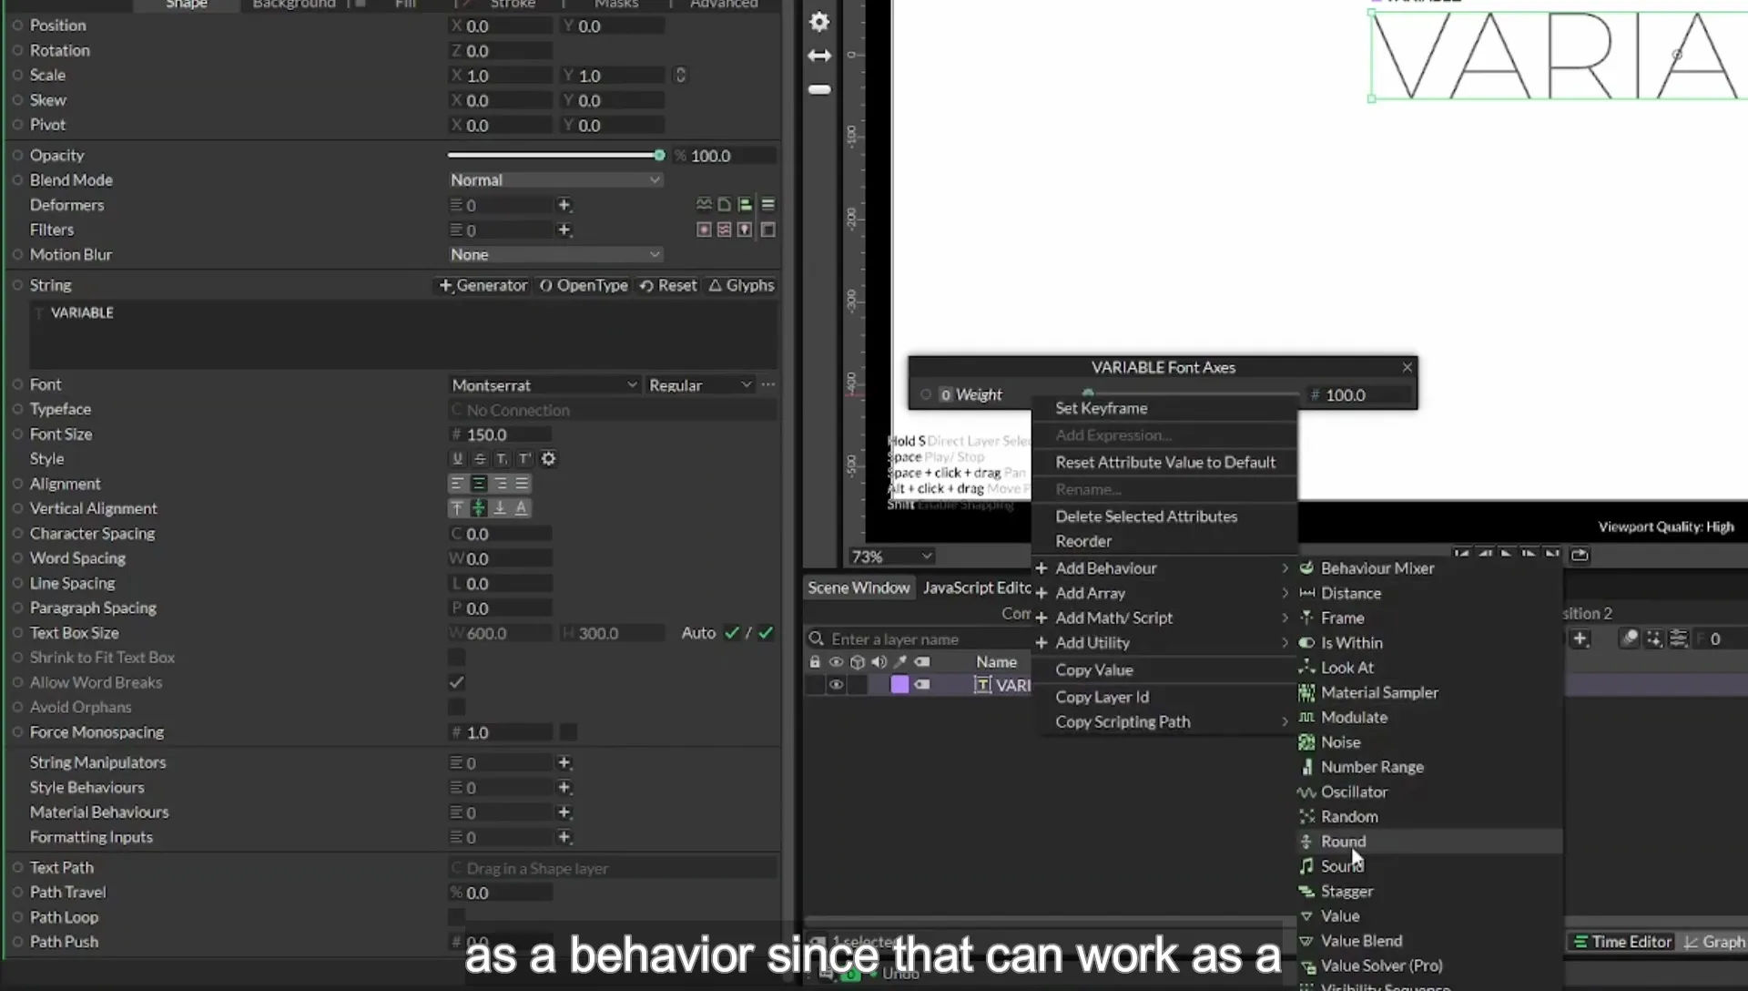Viewport: 1748px width, 991px height.
Task: Toggle visibility of VARIABLE layer
Action: 836,685
